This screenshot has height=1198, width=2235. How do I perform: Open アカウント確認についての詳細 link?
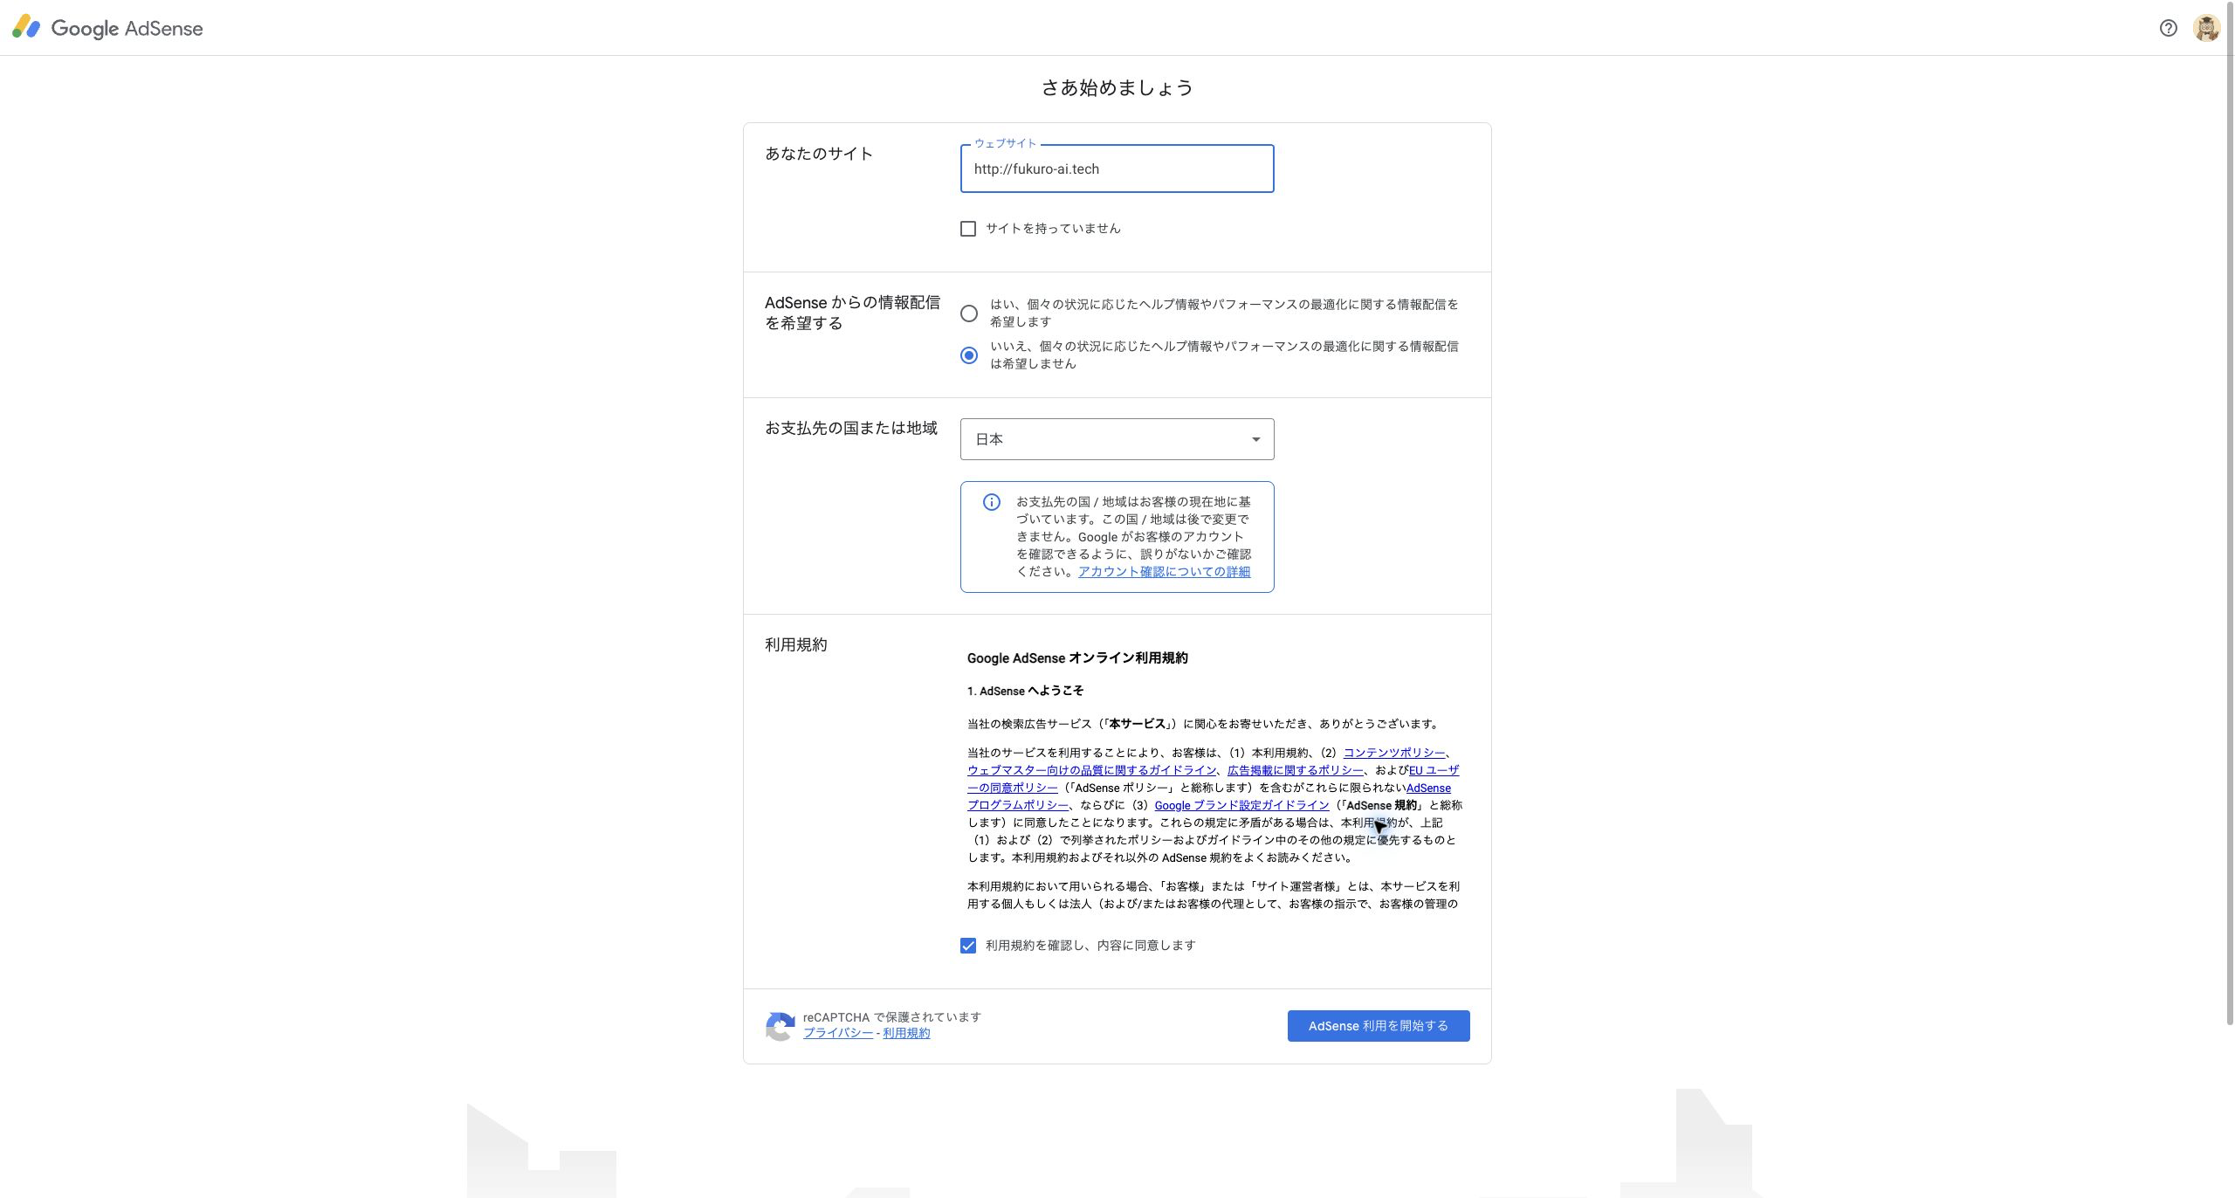coord(1164,572)
